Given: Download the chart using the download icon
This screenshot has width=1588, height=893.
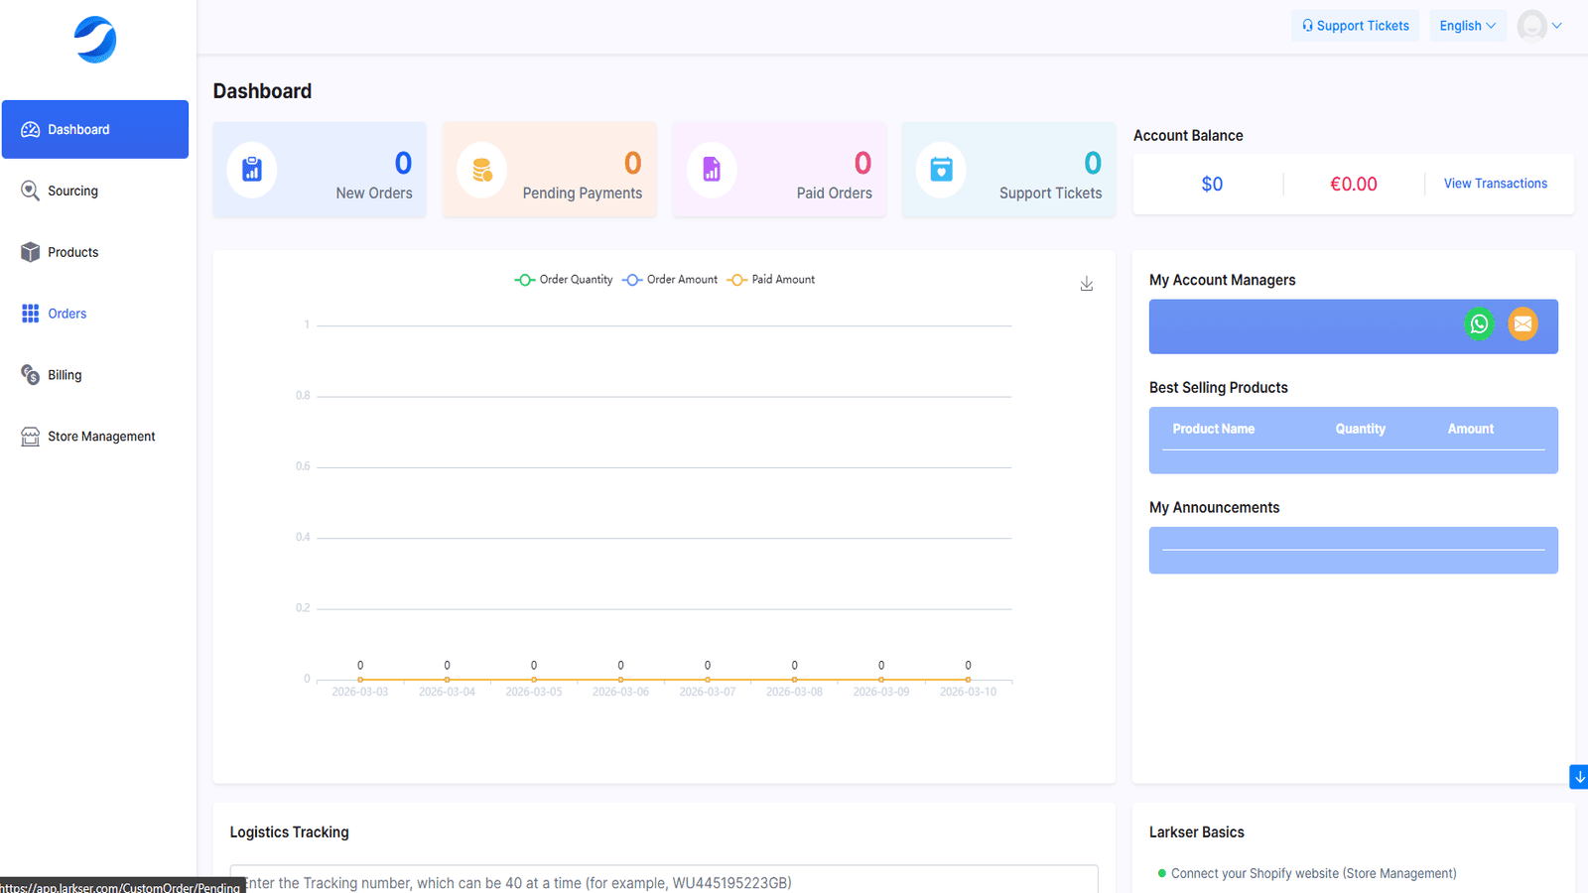Looking at the screenshot, I should 1087,284.
